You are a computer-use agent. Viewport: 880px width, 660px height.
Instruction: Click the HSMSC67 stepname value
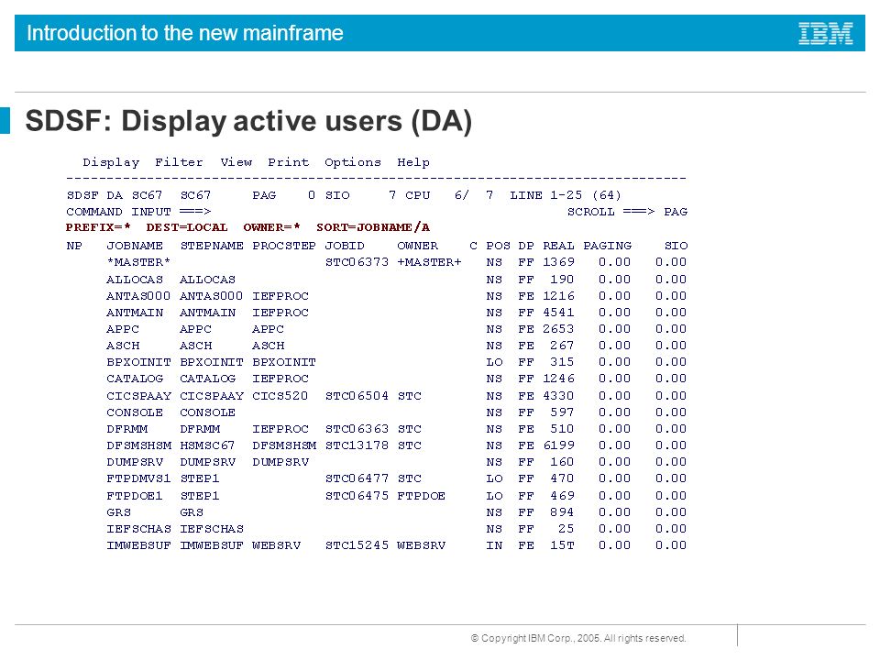(x=207, y=445)
